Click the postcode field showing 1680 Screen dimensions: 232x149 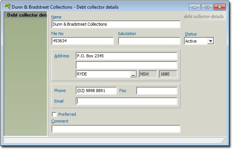click(168, 74)
